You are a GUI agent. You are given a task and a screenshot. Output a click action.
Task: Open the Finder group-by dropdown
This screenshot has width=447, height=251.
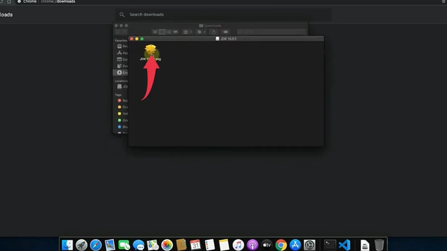[x=188, y=32]
